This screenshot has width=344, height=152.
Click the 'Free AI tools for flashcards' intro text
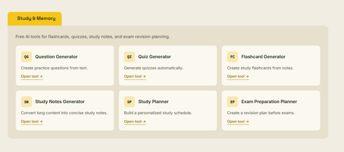[x=93, y=37]
